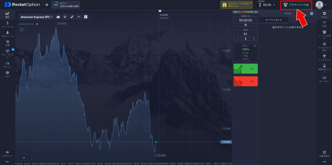332x165 pixels.
Task: Open the indicators settings icon
Action: [x=65, y=17]
